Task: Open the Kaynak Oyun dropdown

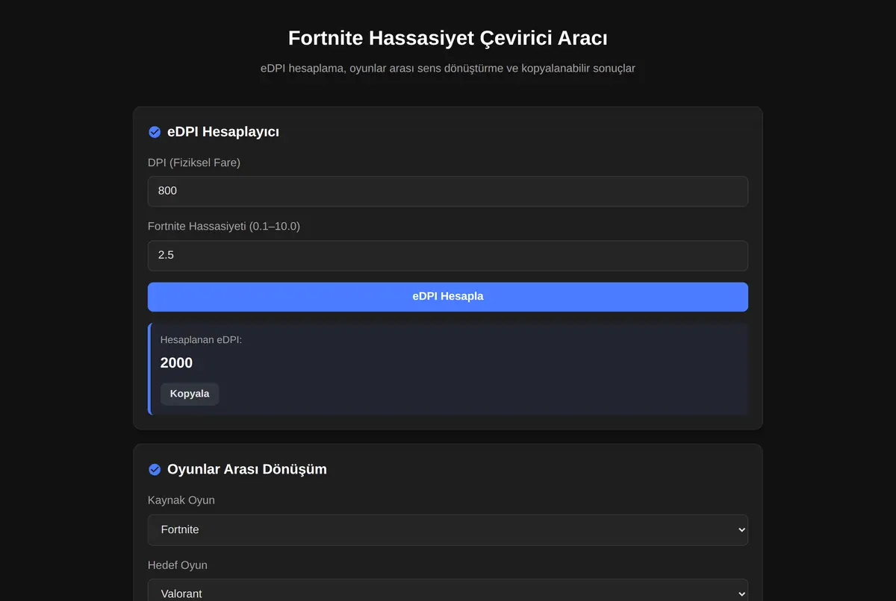Action: (448, 529)
